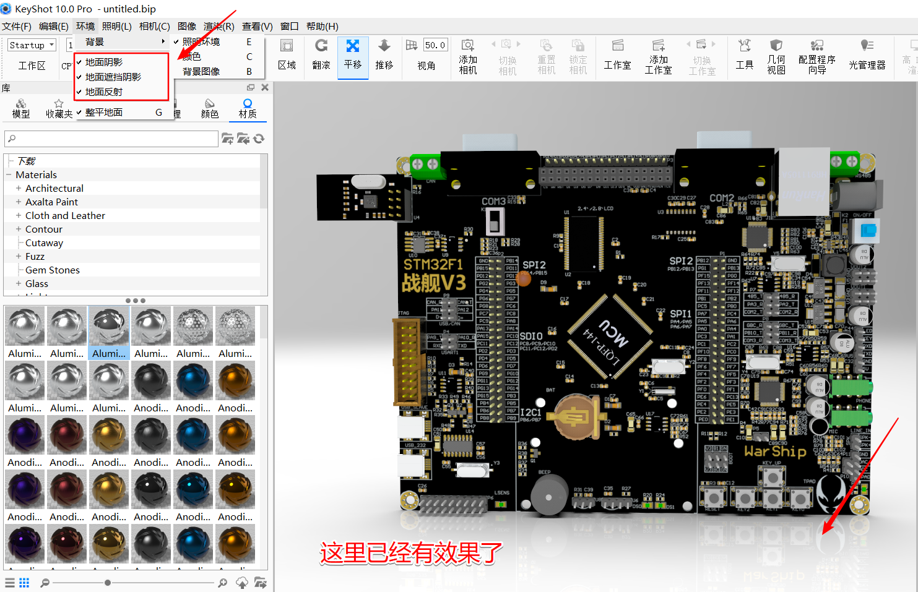Refresh the library with the refresh icon
918x592 pixels.
[x=259, y=139]
